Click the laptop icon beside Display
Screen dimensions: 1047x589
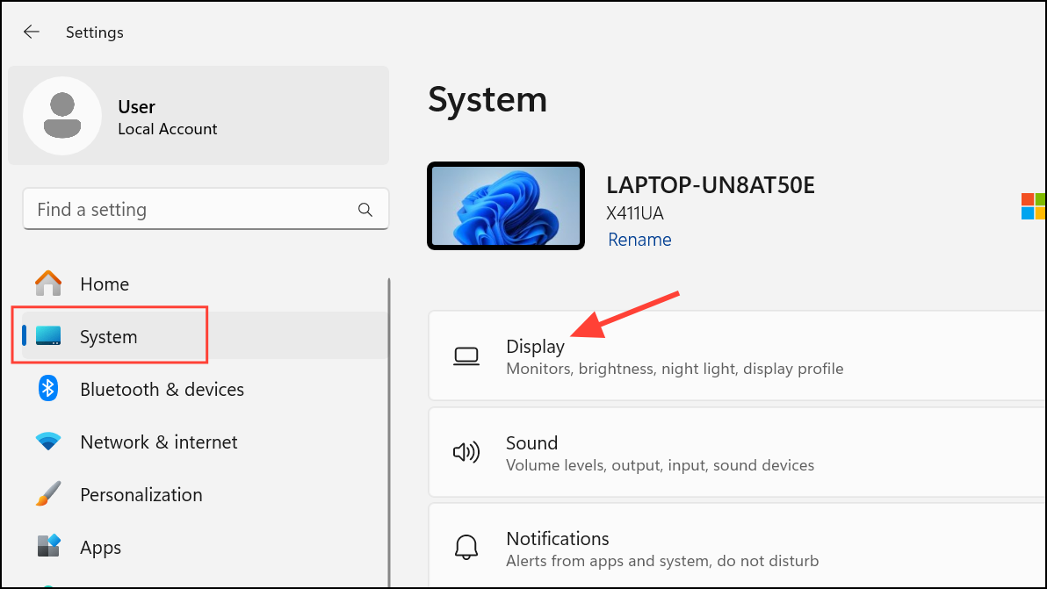[466, 356]
